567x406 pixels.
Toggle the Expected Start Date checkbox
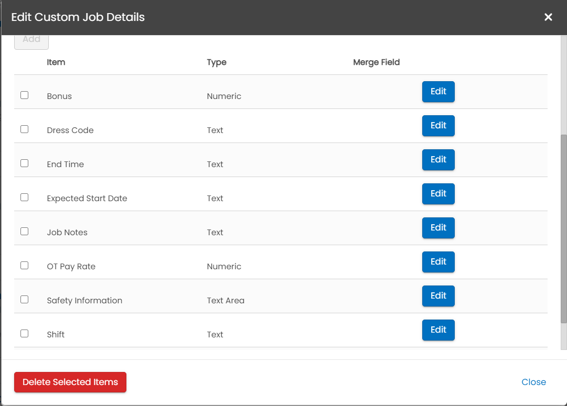click(x=24, y=197)
